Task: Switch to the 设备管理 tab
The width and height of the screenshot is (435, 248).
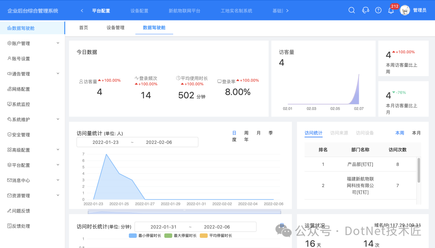Action: tap(116, 27)
